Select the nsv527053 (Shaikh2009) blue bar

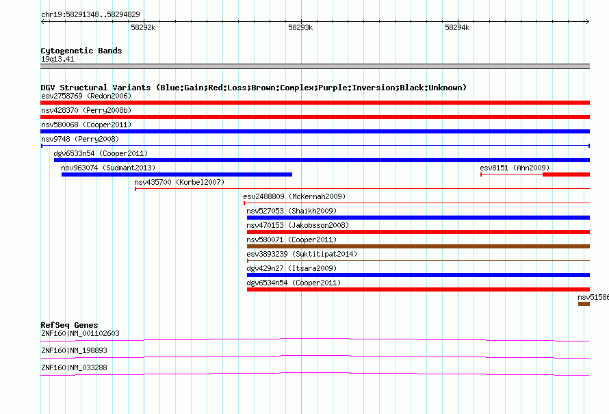pos(418,218)
